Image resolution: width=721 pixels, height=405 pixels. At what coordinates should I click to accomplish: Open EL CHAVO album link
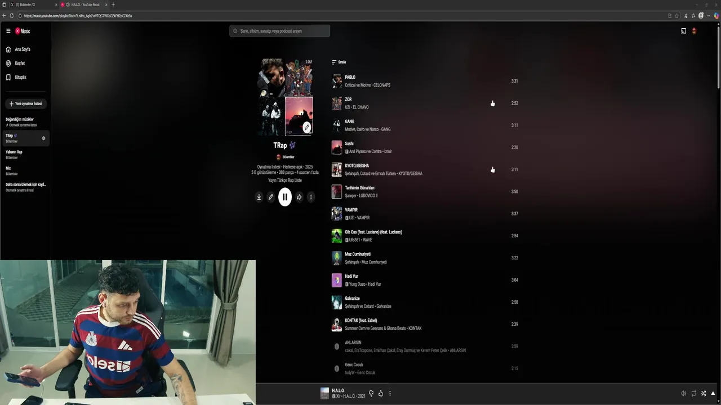click(x=360, y=107)
